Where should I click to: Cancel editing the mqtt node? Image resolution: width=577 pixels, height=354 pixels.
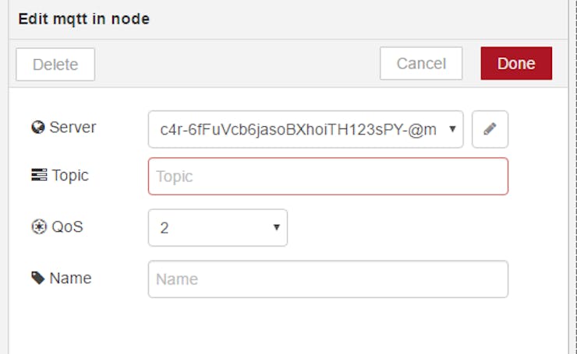[421, 63]
